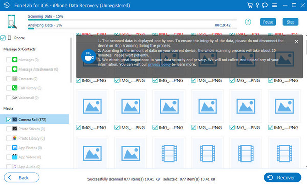Open the feedback chat bubble icon
This screenshot has width=307, height=185.
pyautogui.click(x=265, y=5)
